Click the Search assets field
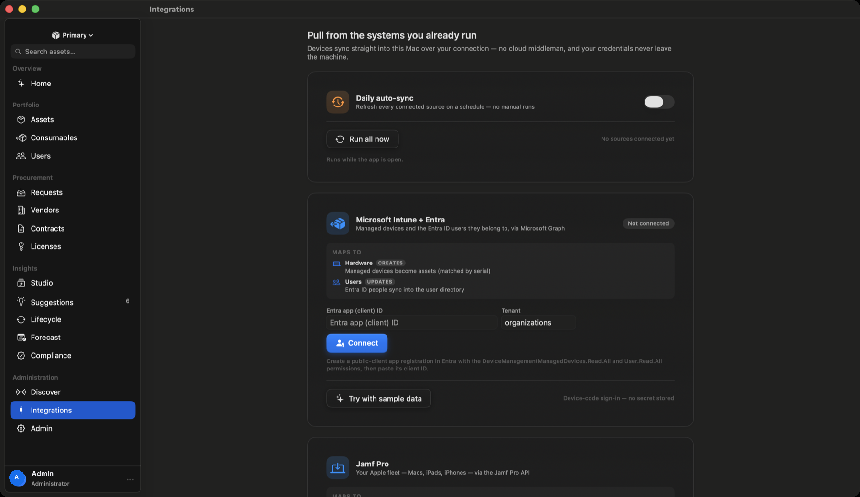Image resolution: width=860 pixels, height=497 pixels. pos(73,52)
